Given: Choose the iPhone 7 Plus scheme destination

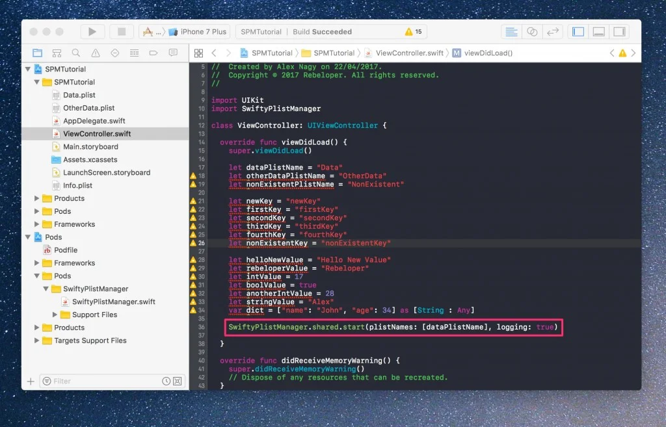Looking at the screenshot, I should (198, 32).
